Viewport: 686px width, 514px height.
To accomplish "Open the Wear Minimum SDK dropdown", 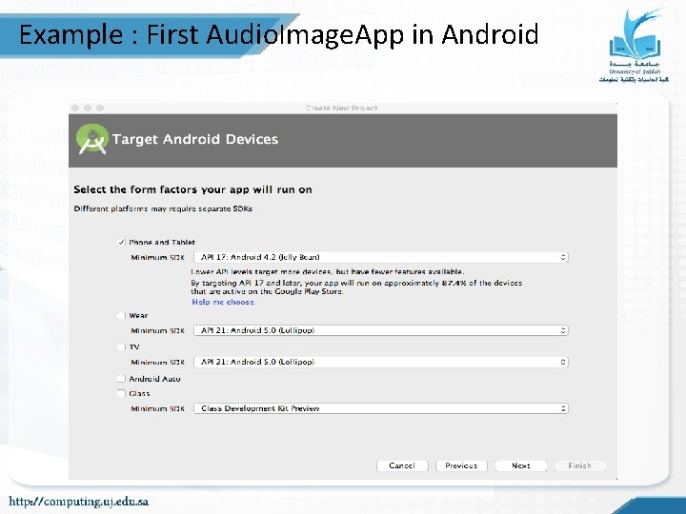I will pyautogui.click(x=380, y=330).
